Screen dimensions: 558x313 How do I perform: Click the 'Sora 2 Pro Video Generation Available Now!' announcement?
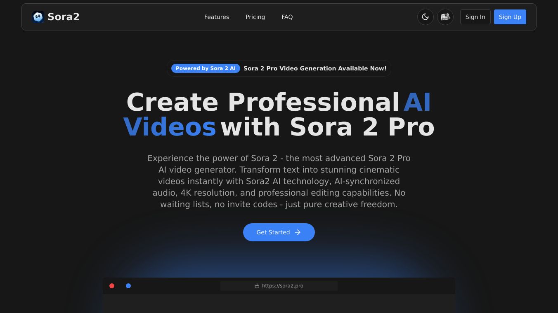[x=315, y=68]
